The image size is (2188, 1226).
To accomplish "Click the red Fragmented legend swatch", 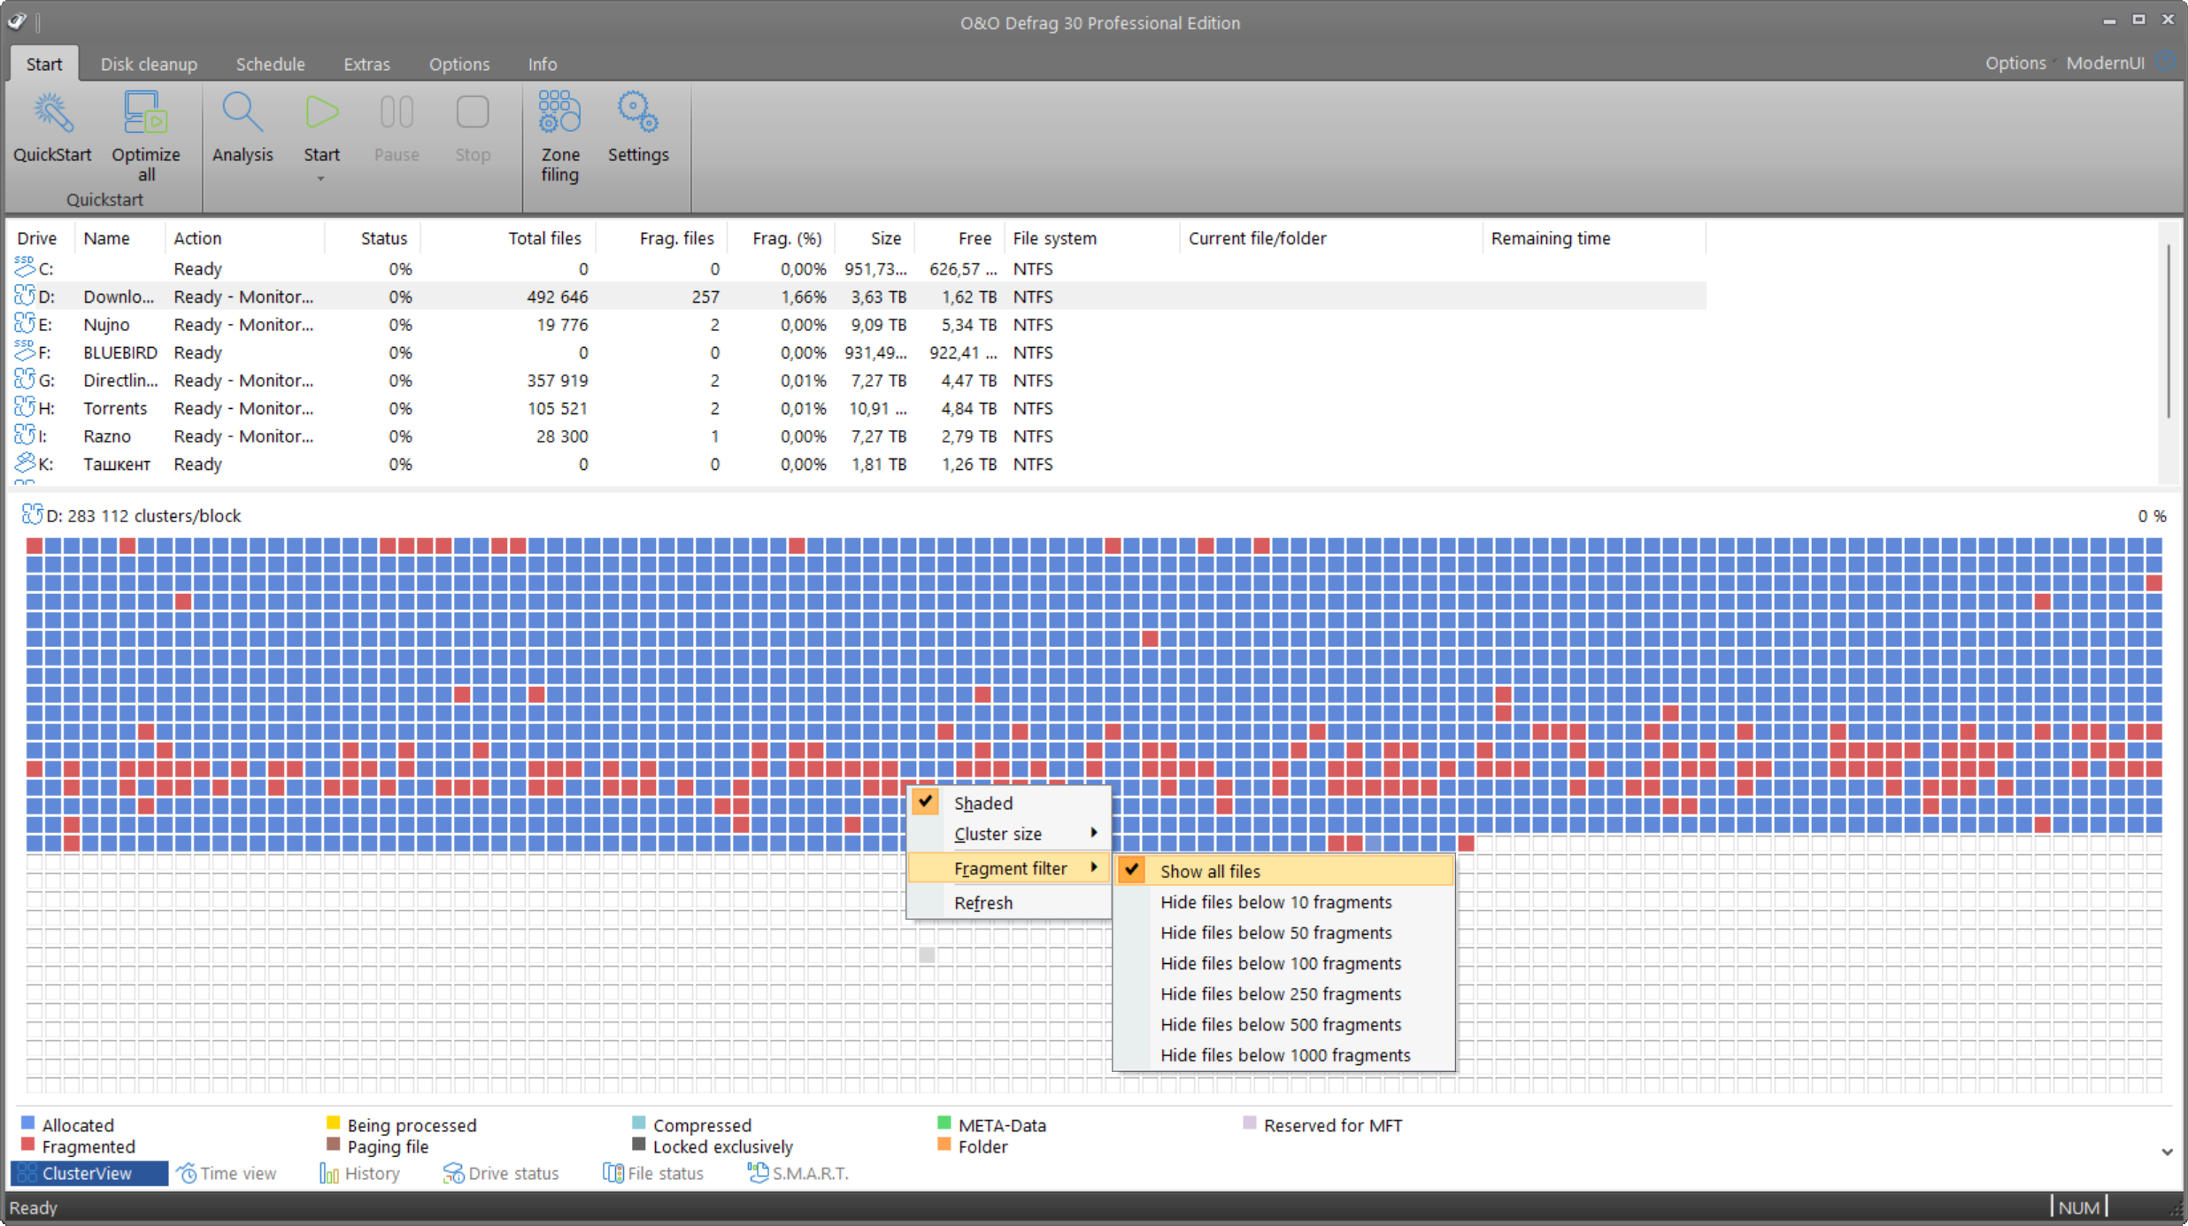I will (27, 1145).
